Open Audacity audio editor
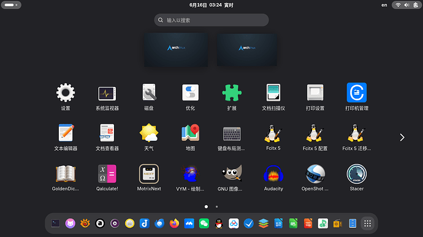The image size is (423, 237). click(273, 174)
